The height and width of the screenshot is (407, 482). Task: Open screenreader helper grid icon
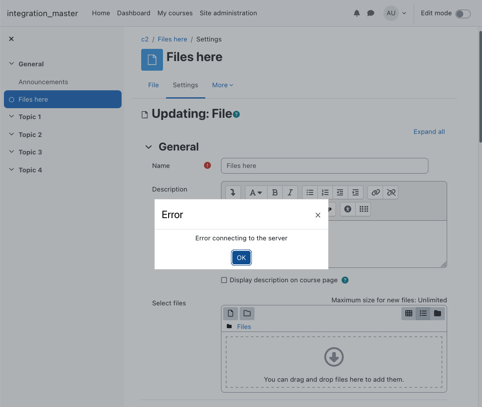click(363, 209)
